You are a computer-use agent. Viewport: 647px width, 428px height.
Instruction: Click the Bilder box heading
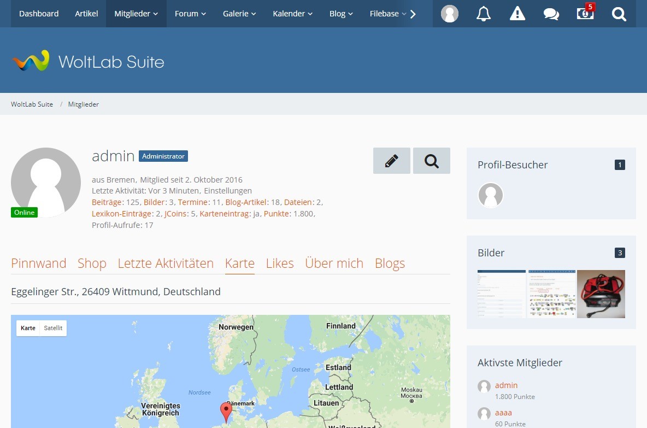coord(491,253)
